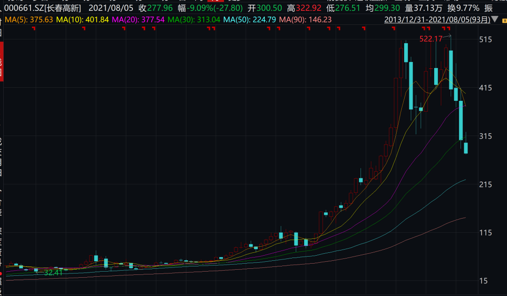The image size is (507, 296).
Task: Select the MA(30) green indicator label
Action: tap(194, 20)
